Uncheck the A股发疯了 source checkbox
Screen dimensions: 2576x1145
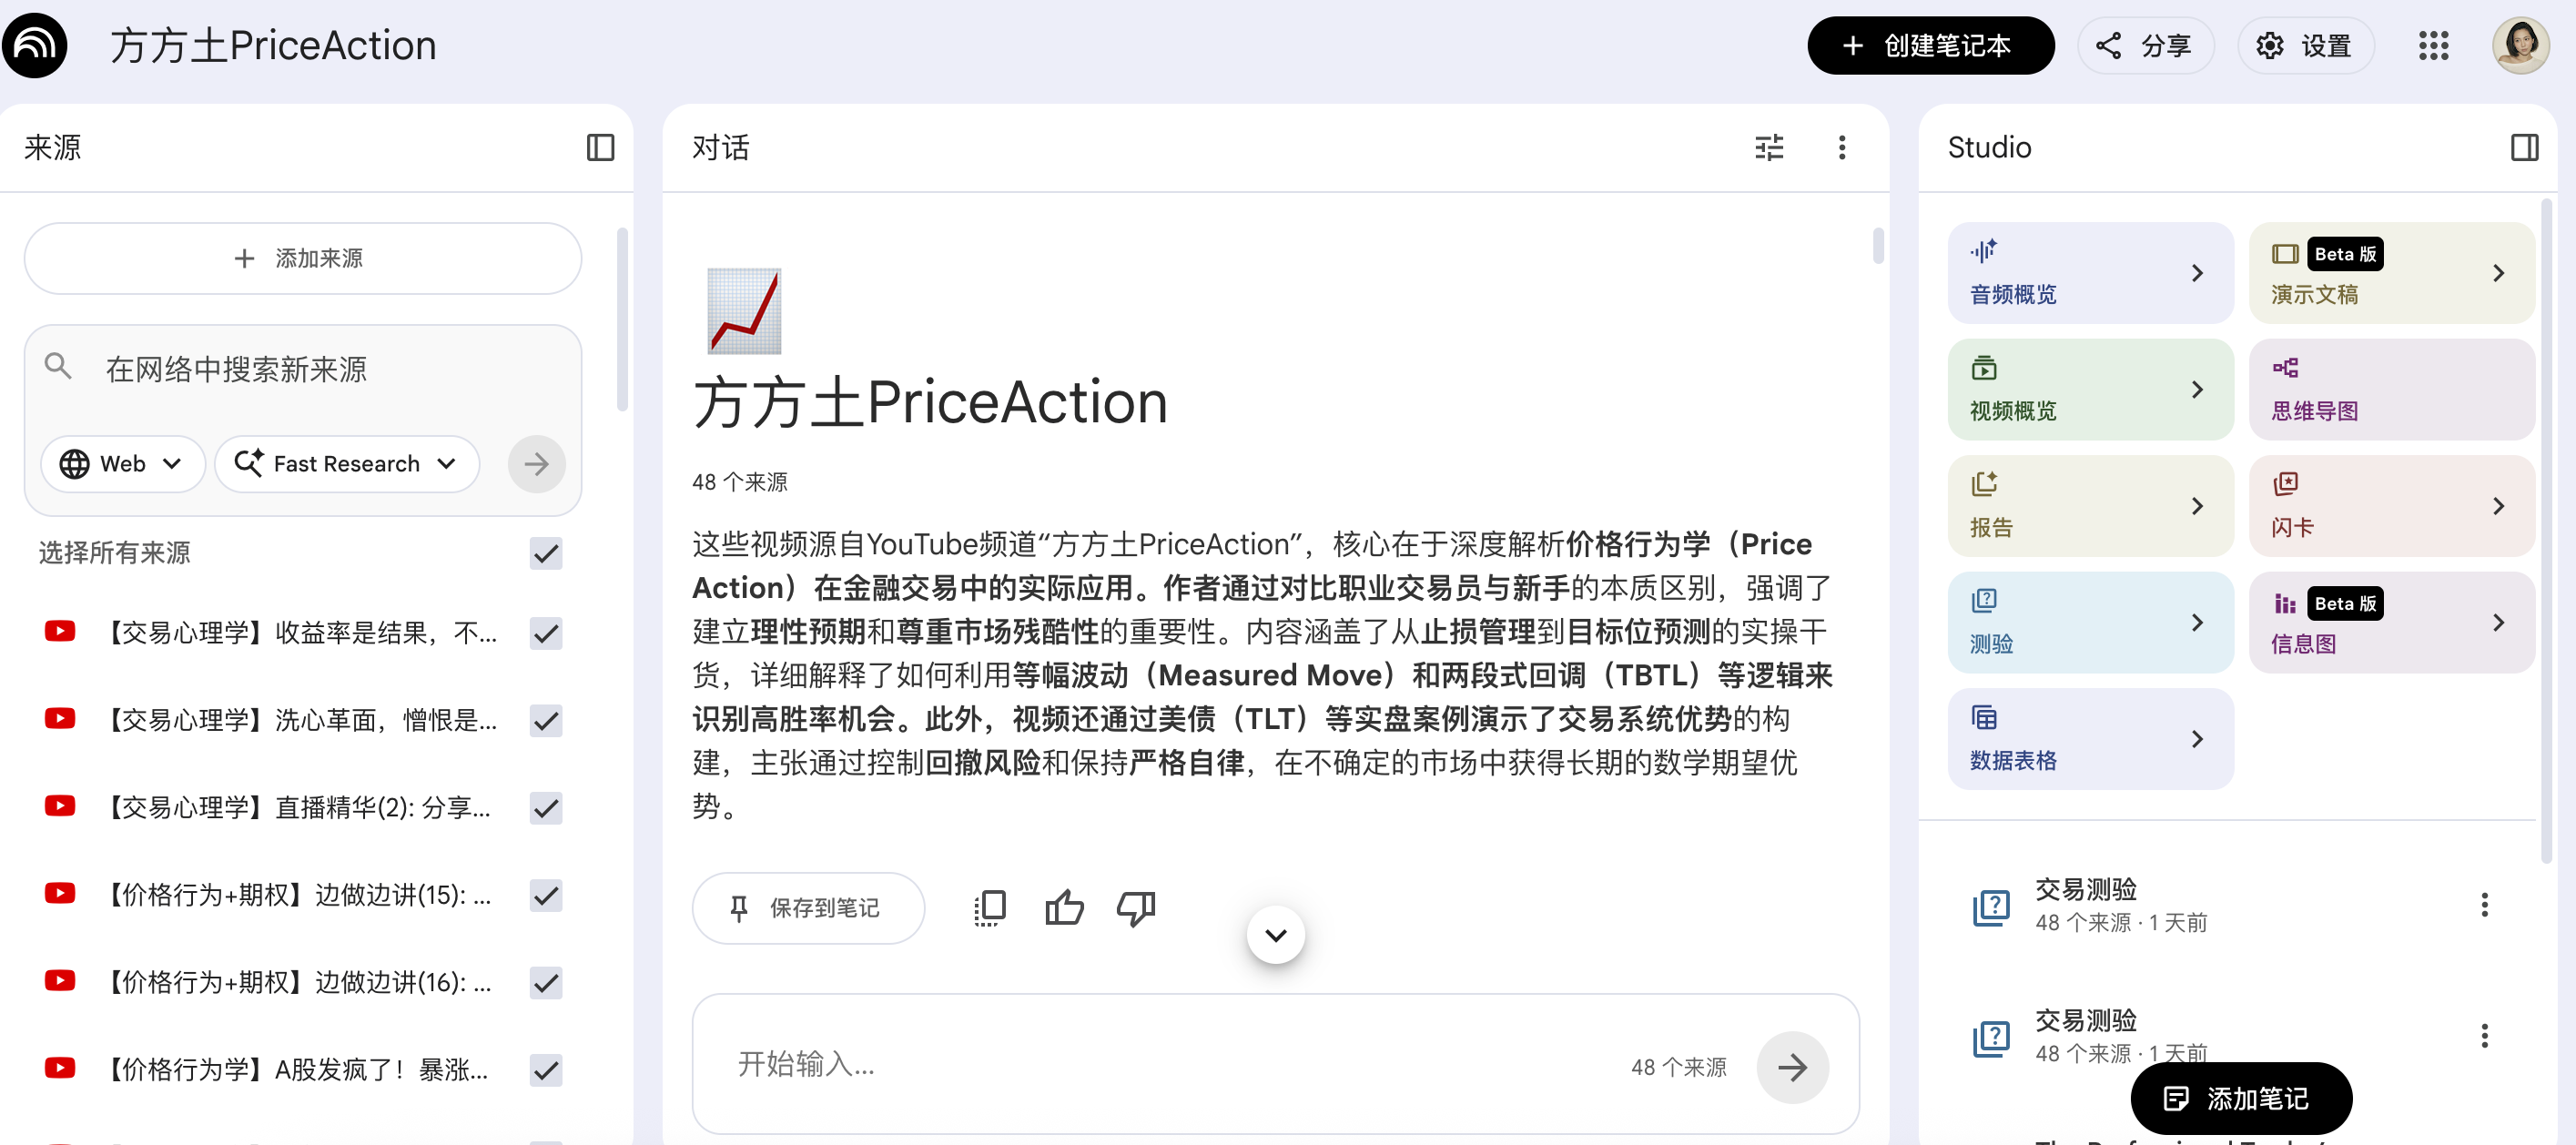click(x=546, y=1070)
